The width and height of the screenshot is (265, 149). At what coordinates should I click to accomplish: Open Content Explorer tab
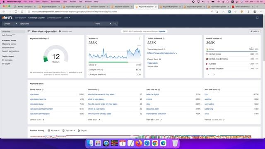(54, 17)
